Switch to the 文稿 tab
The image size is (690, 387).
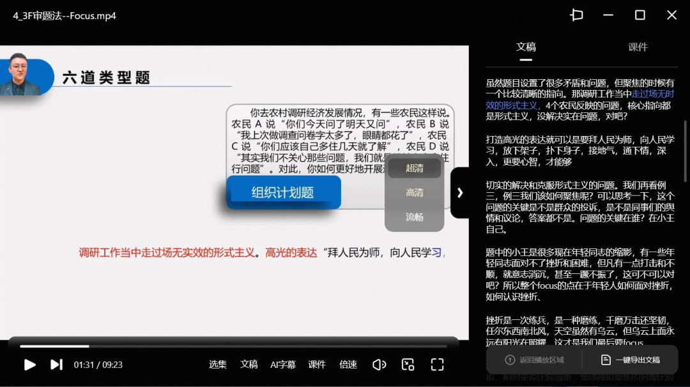coord(526,47)
